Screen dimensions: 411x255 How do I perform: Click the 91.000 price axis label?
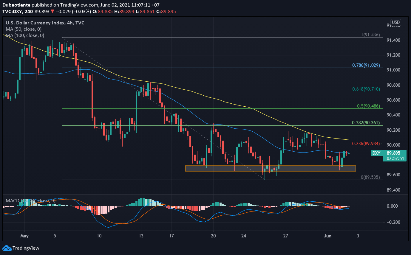click(x=393, y=70)
